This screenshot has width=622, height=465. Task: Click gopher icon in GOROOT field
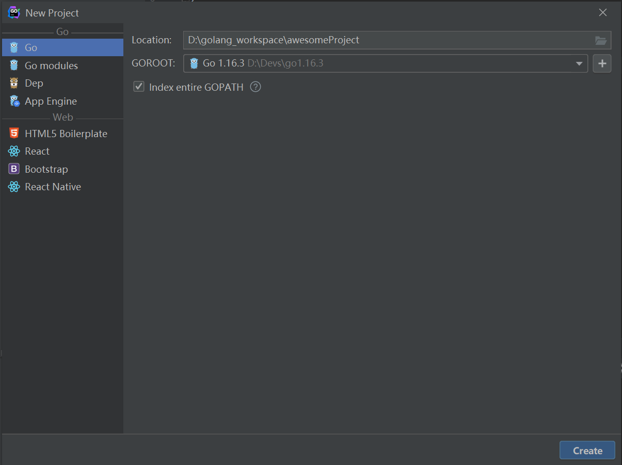click(x=194, y=63)
